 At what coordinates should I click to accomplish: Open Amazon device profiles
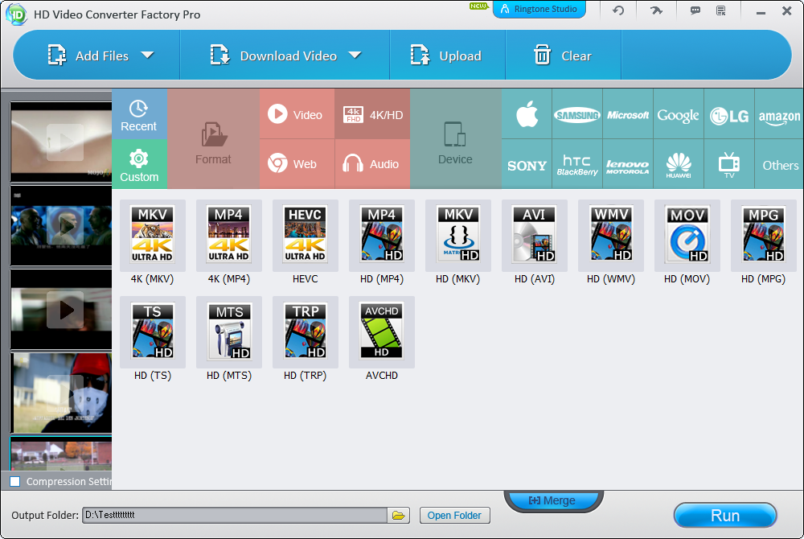click(779, 114)
